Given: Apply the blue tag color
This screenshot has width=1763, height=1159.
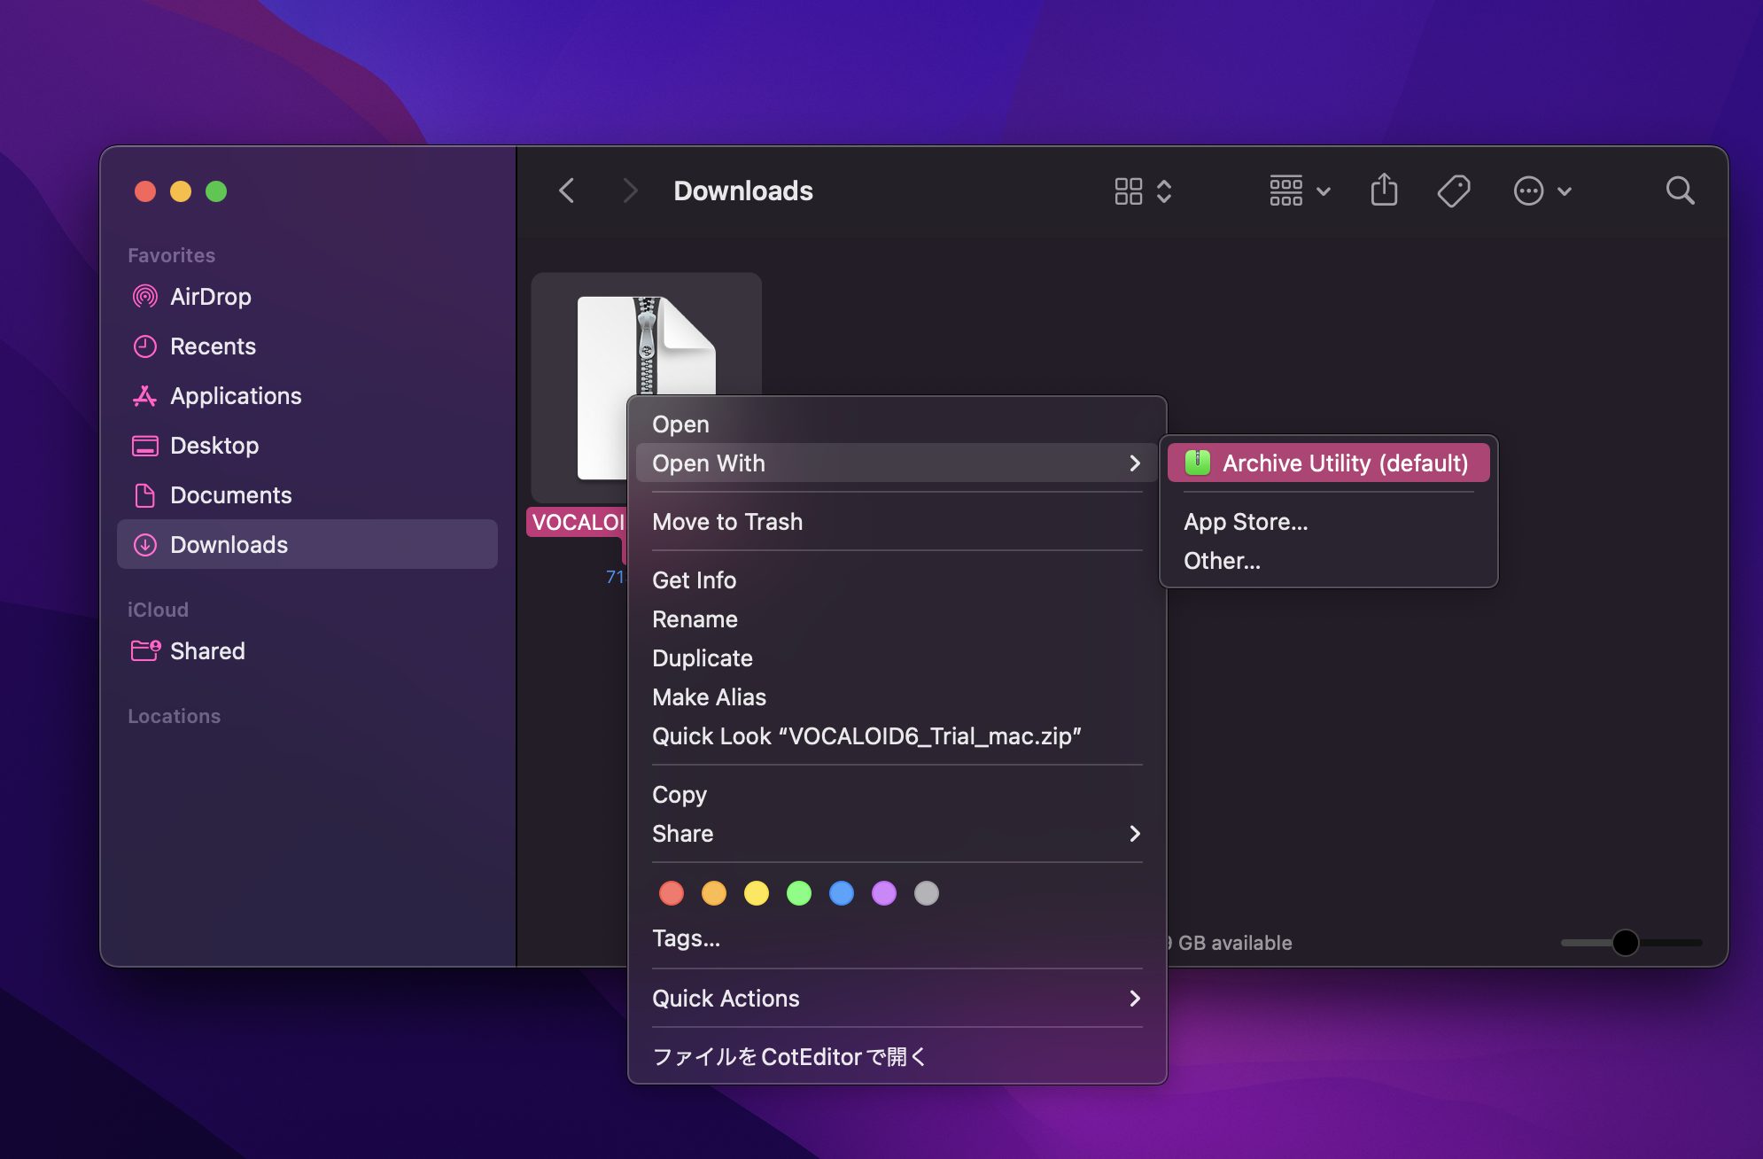Looking at the screenshot, I should point(842,893).
